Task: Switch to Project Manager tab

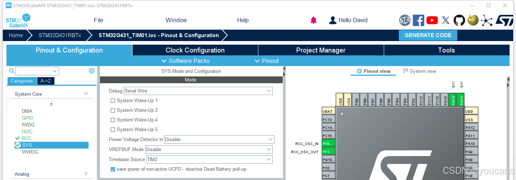Action: pyautogui.click(x=321, y=50)
